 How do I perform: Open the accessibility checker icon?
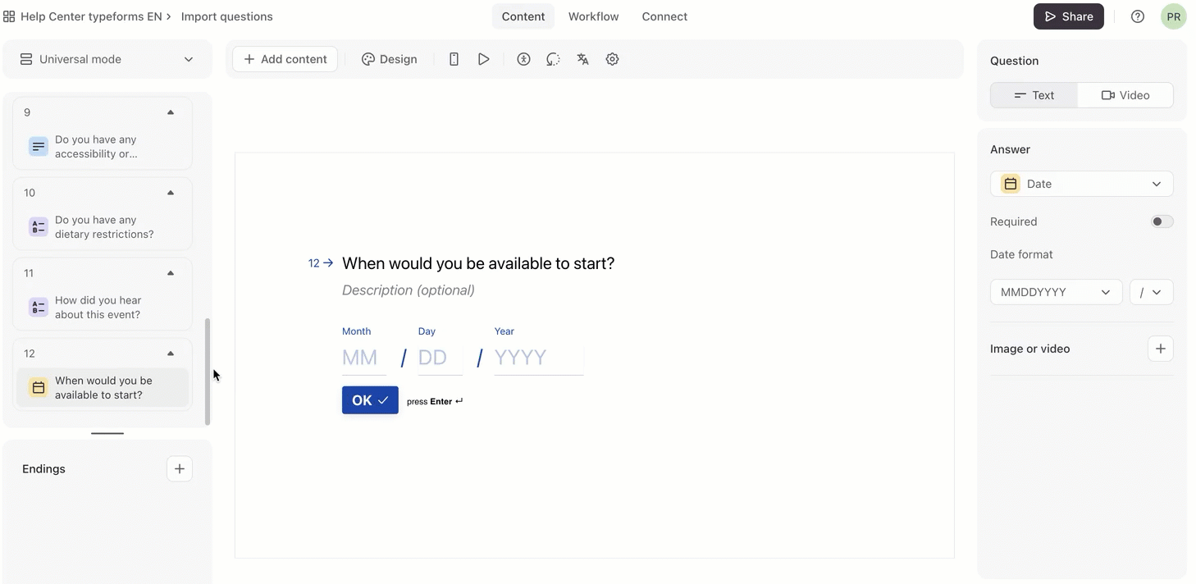coord(523,59)
